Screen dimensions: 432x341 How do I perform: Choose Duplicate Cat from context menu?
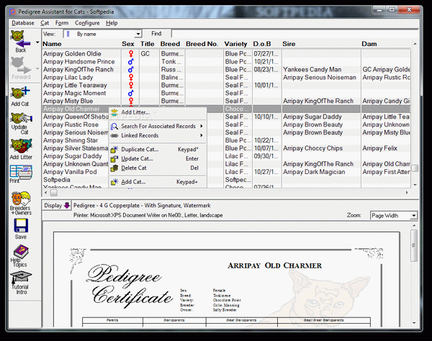click(x=140, y=149)
